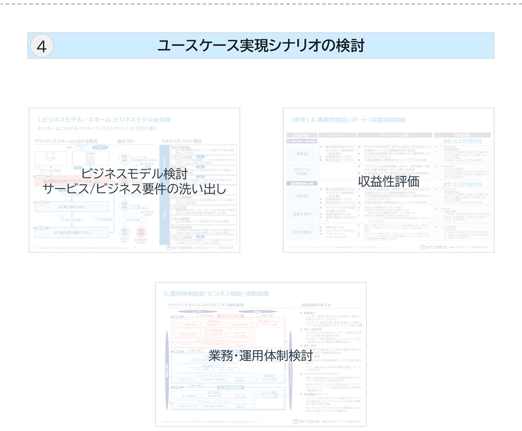Click the アライアンススキームにおける商流 heading
The image size is (522, 431).
pos(66,141)
